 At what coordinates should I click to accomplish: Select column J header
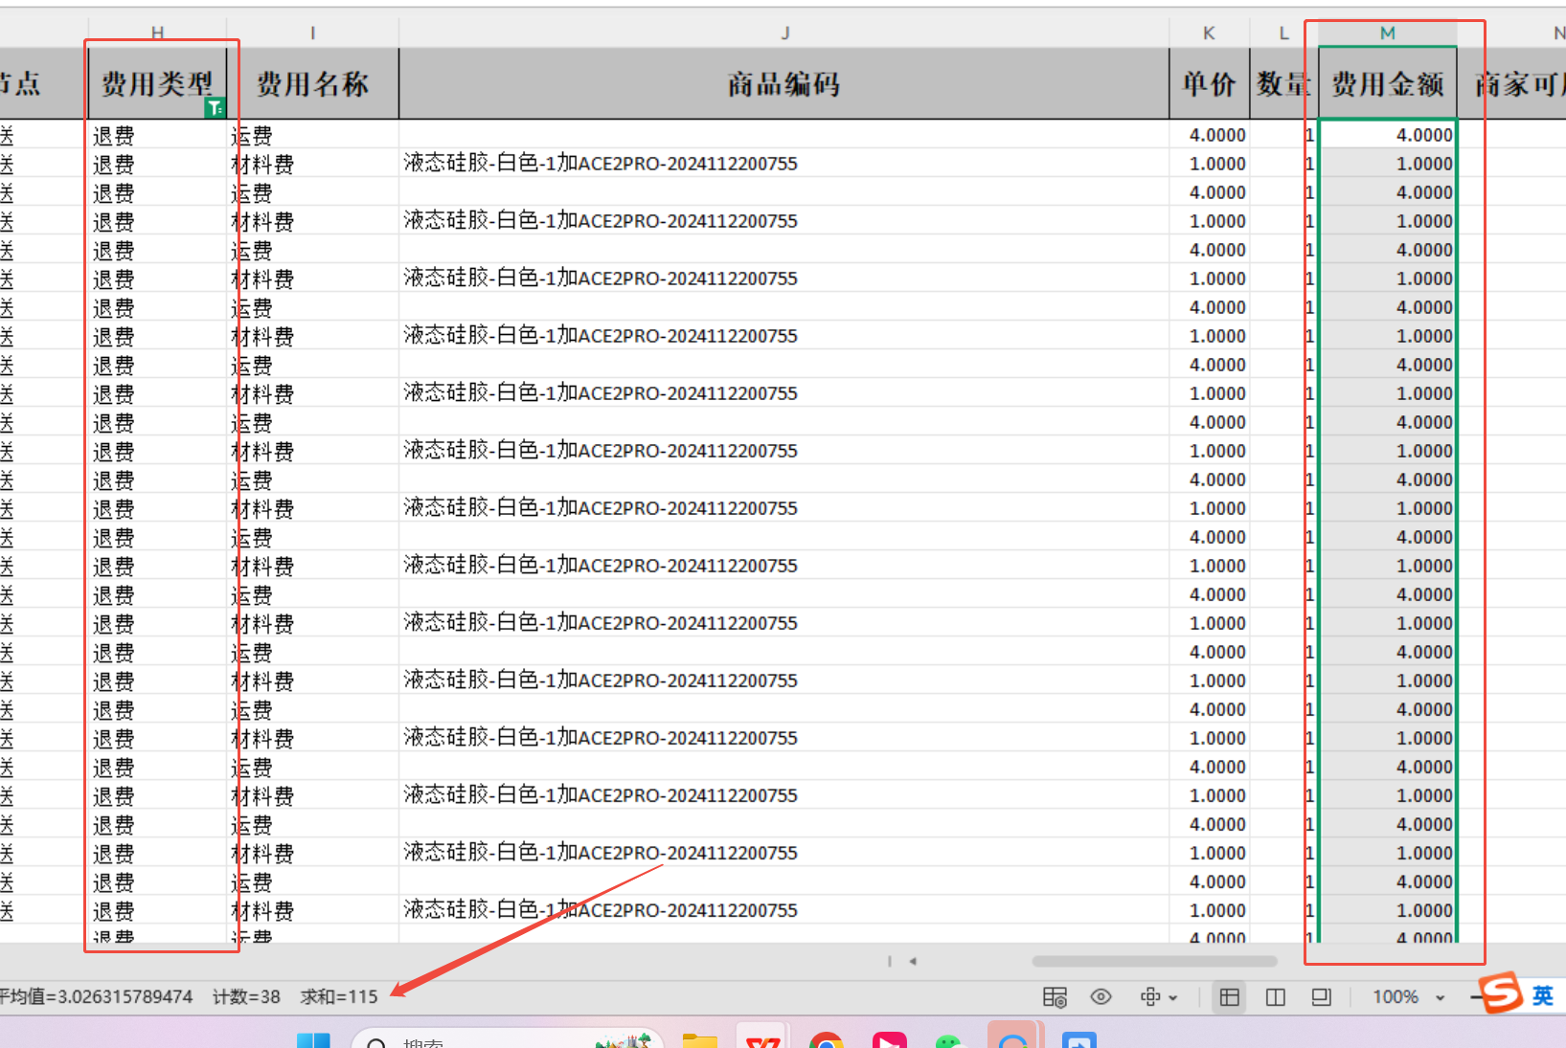point(784,33)
